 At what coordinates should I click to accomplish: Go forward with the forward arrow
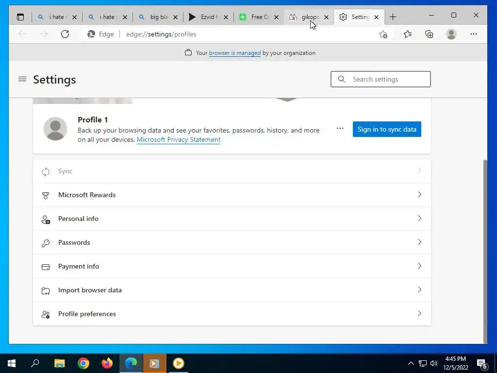tap(44, 34)
